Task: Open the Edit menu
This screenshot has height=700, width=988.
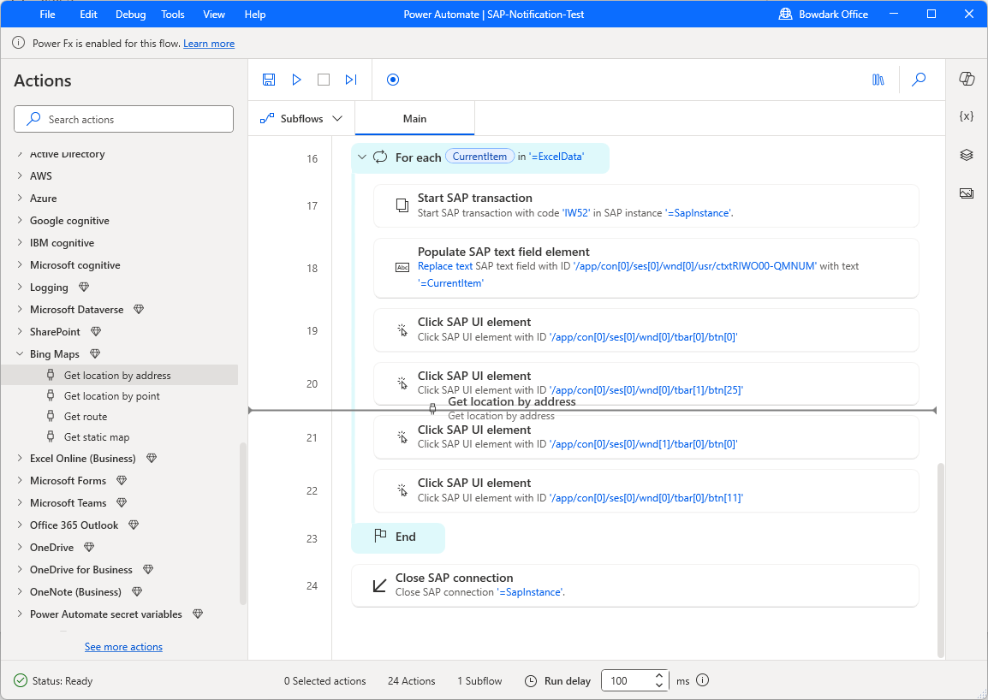Action: pos(88,14)
